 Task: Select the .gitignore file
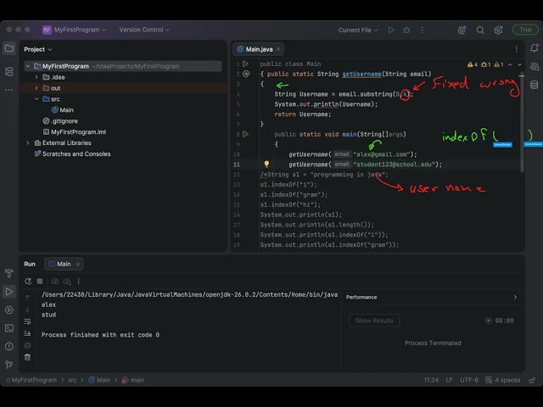(x=60, y=121)
